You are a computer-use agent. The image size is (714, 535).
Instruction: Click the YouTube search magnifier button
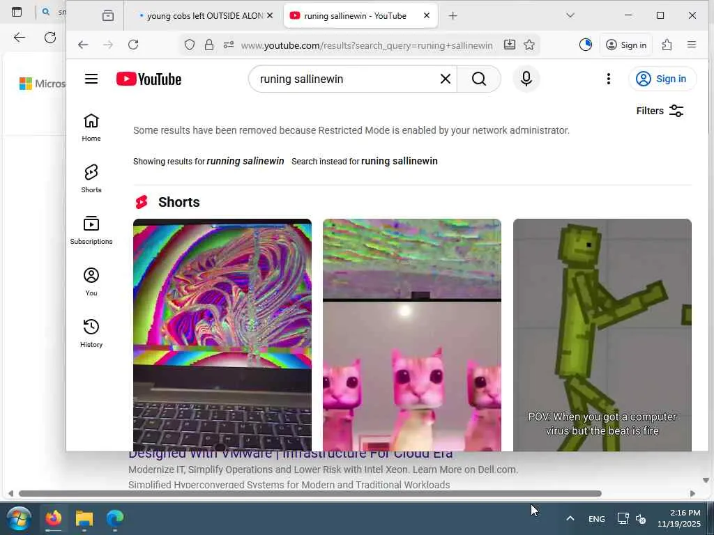478,79
